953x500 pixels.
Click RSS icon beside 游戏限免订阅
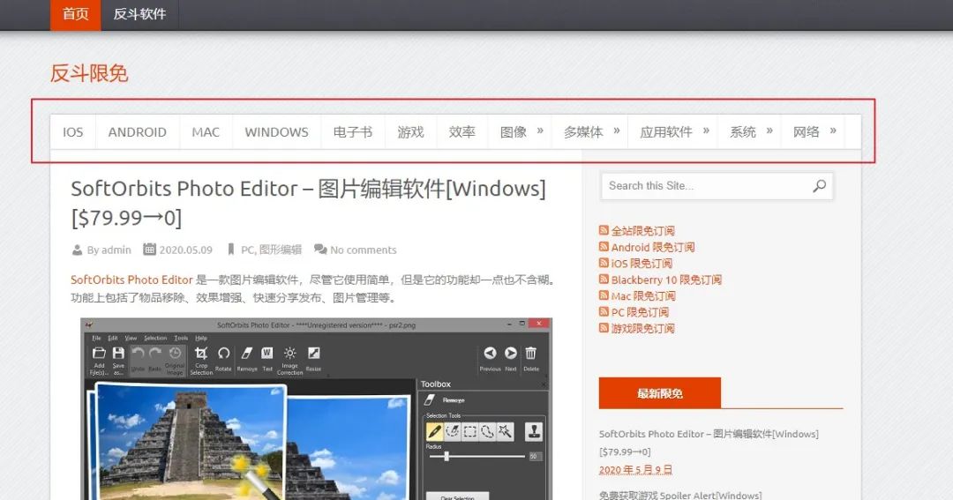point(604,328)
